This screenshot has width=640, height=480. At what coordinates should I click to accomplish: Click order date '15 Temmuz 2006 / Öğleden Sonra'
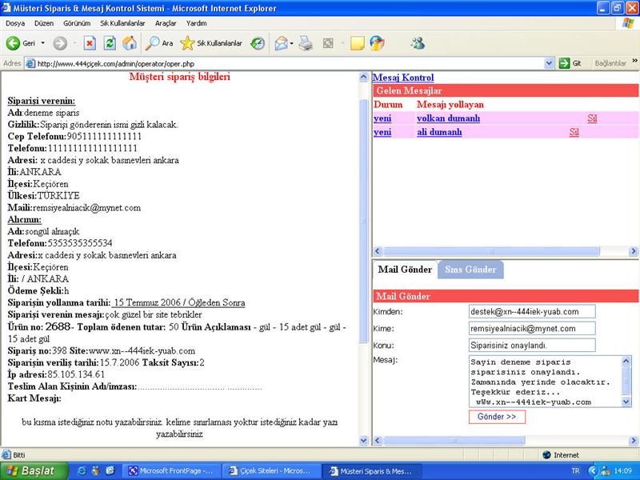pyautogui.click(x=178, y=303)
